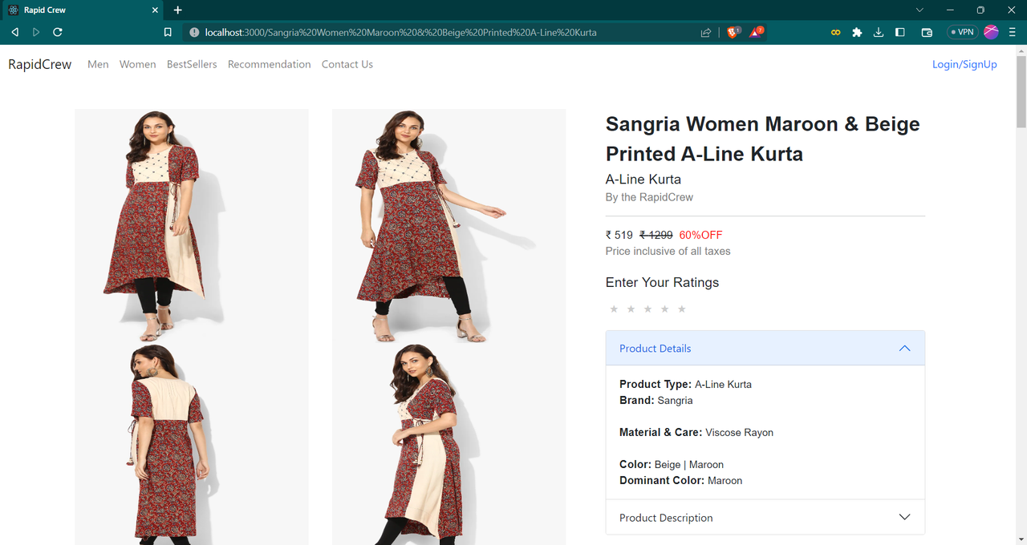The image size is (1027, 545).
Task: Open the Contact Us menu item
Action: click(347, 64)
